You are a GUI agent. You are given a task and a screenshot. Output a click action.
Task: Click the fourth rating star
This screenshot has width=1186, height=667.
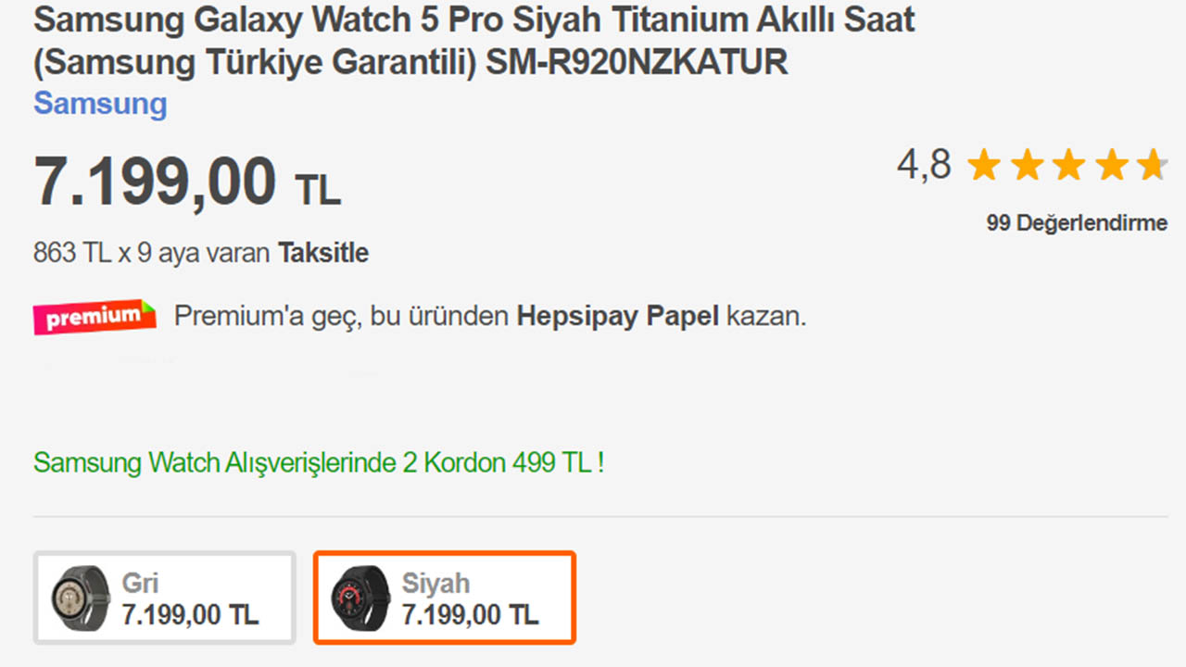(1112, 166)
